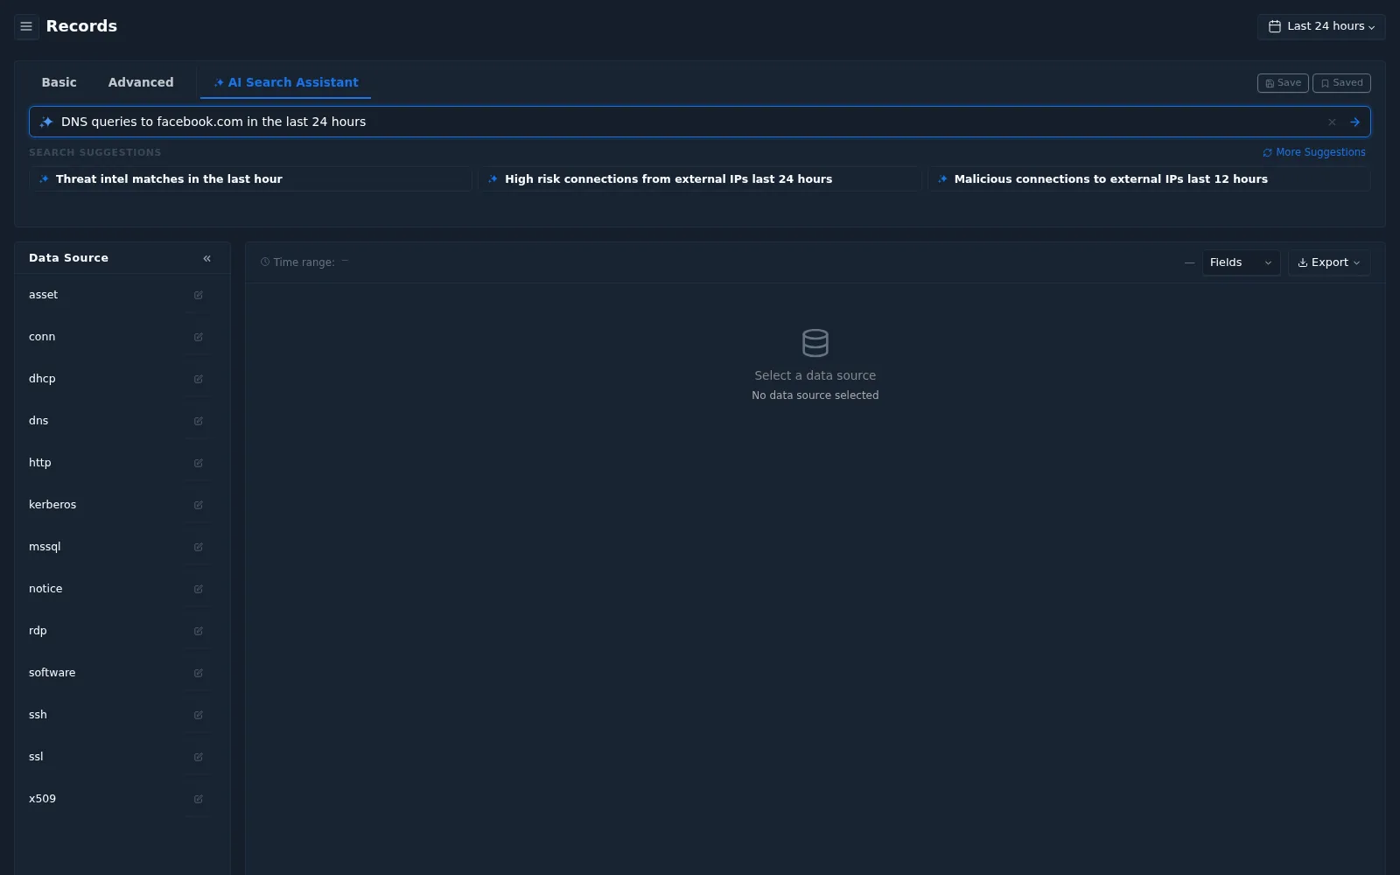Open edit icon for x509 data source
This screenshot has height=875, width=1400.
click(x=199, y=800)
